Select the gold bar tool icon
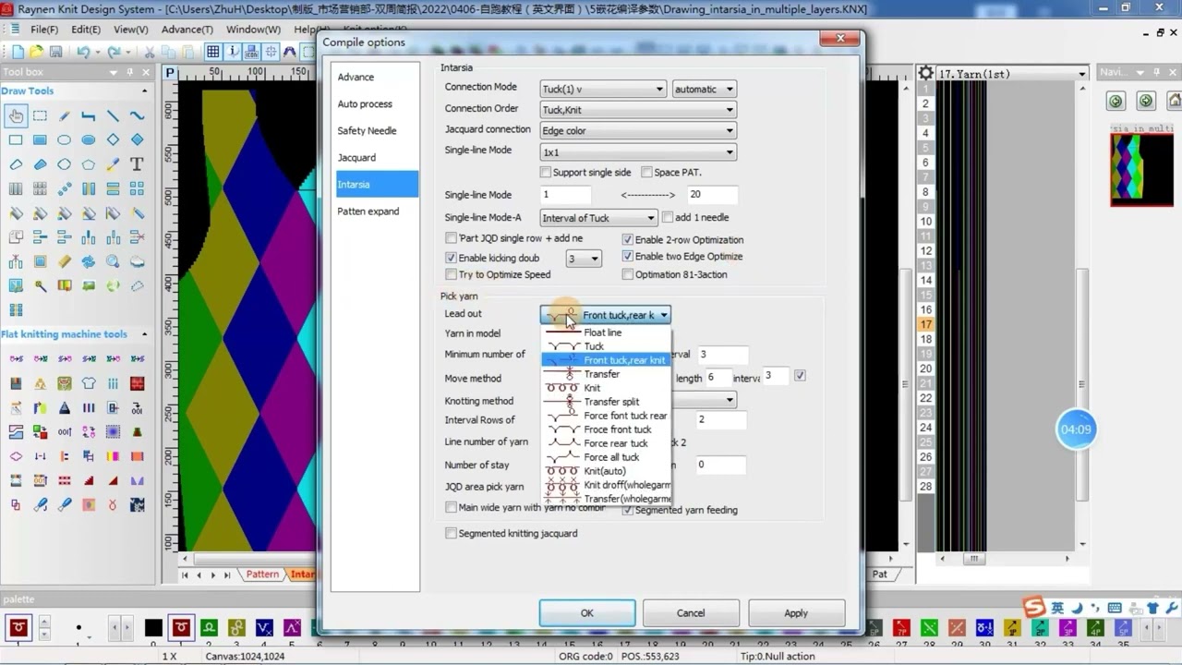The height and width of the screenshot is (665, 1182). coord(64,261)
